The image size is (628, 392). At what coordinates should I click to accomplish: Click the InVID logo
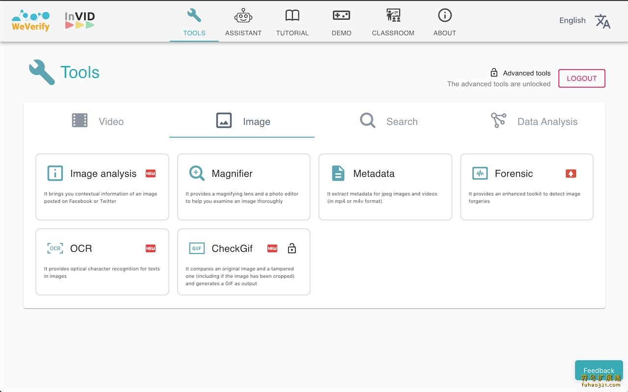click(x=79, y=21)
